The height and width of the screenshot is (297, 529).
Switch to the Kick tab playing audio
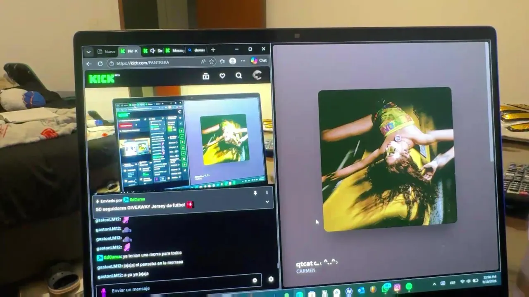153,51
